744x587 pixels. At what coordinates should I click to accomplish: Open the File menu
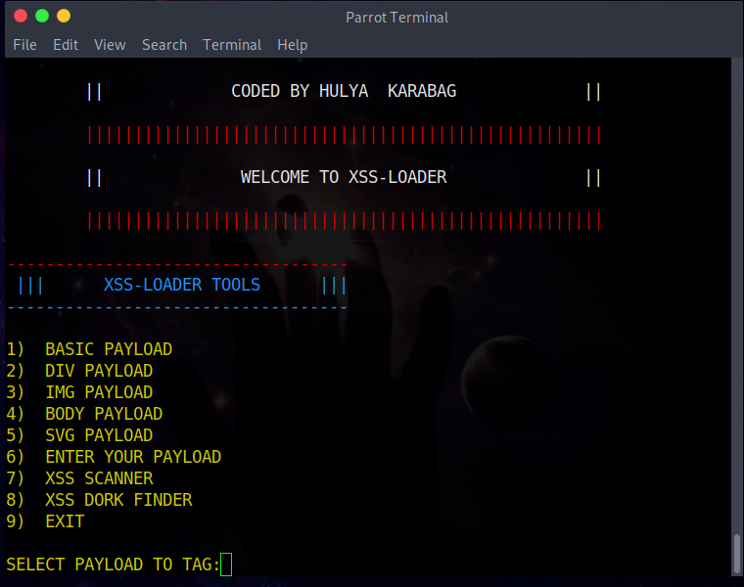pyautogui.click(x=24, y=45)
